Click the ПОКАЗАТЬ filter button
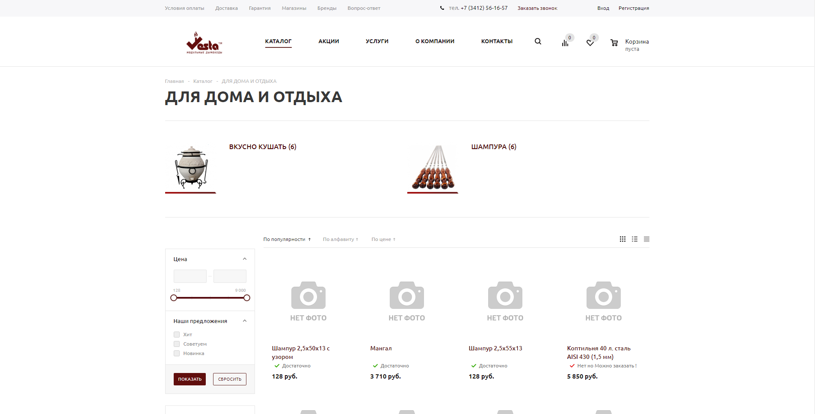Image resolution: width=815 pixels, height=414 pixels. pyautogui.click(x=190, y=379)
